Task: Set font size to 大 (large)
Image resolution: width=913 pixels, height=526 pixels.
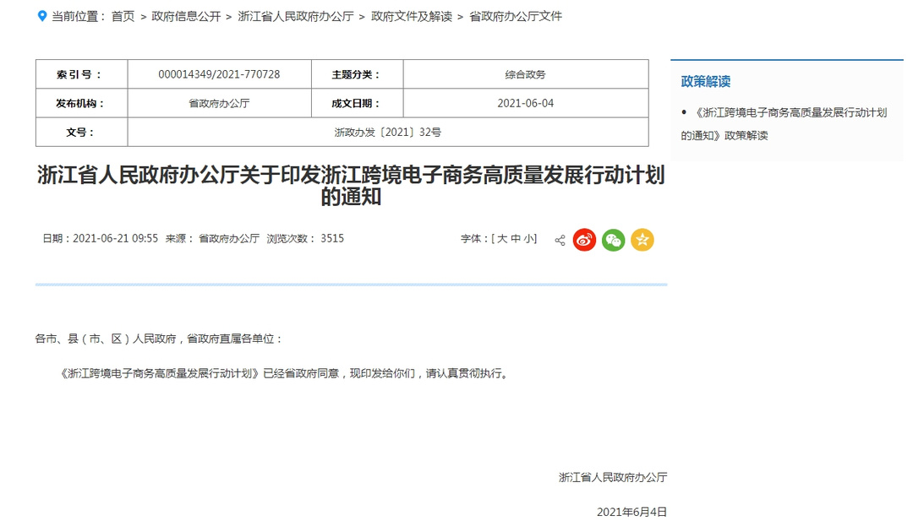Action: point(505,237)
